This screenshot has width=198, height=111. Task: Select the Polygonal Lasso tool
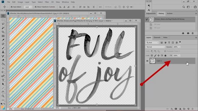click(3, 24)
